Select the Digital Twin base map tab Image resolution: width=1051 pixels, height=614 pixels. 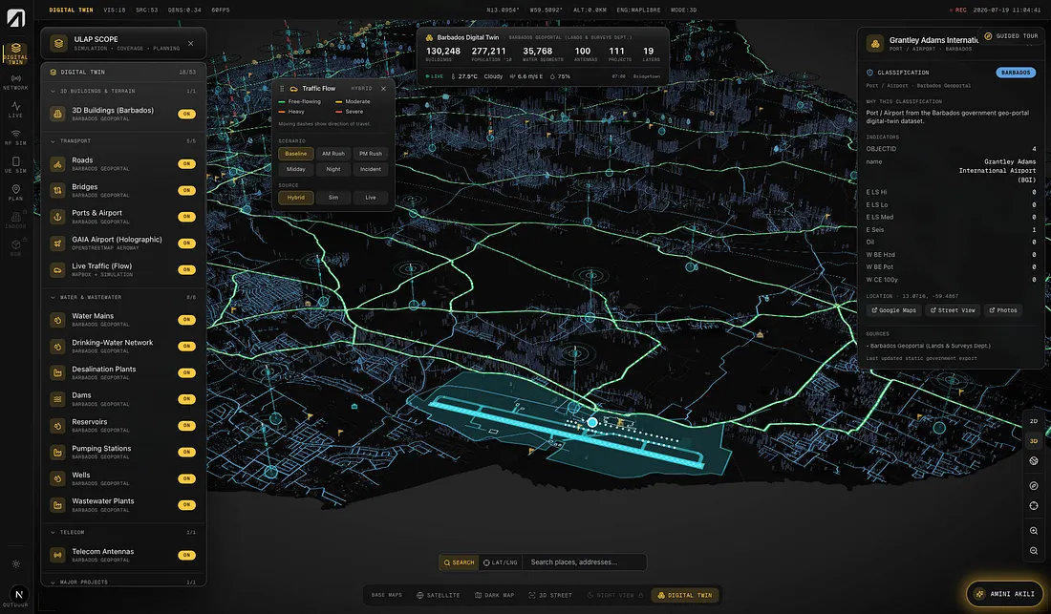click(684, 595)
